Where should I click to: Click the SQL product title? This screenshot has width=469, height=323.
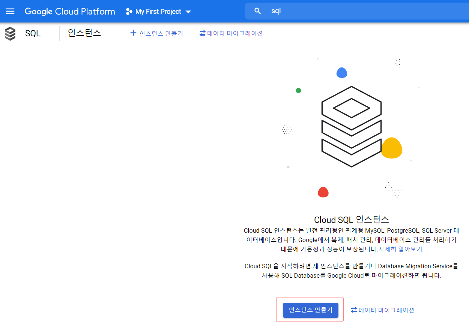(33, 34)
